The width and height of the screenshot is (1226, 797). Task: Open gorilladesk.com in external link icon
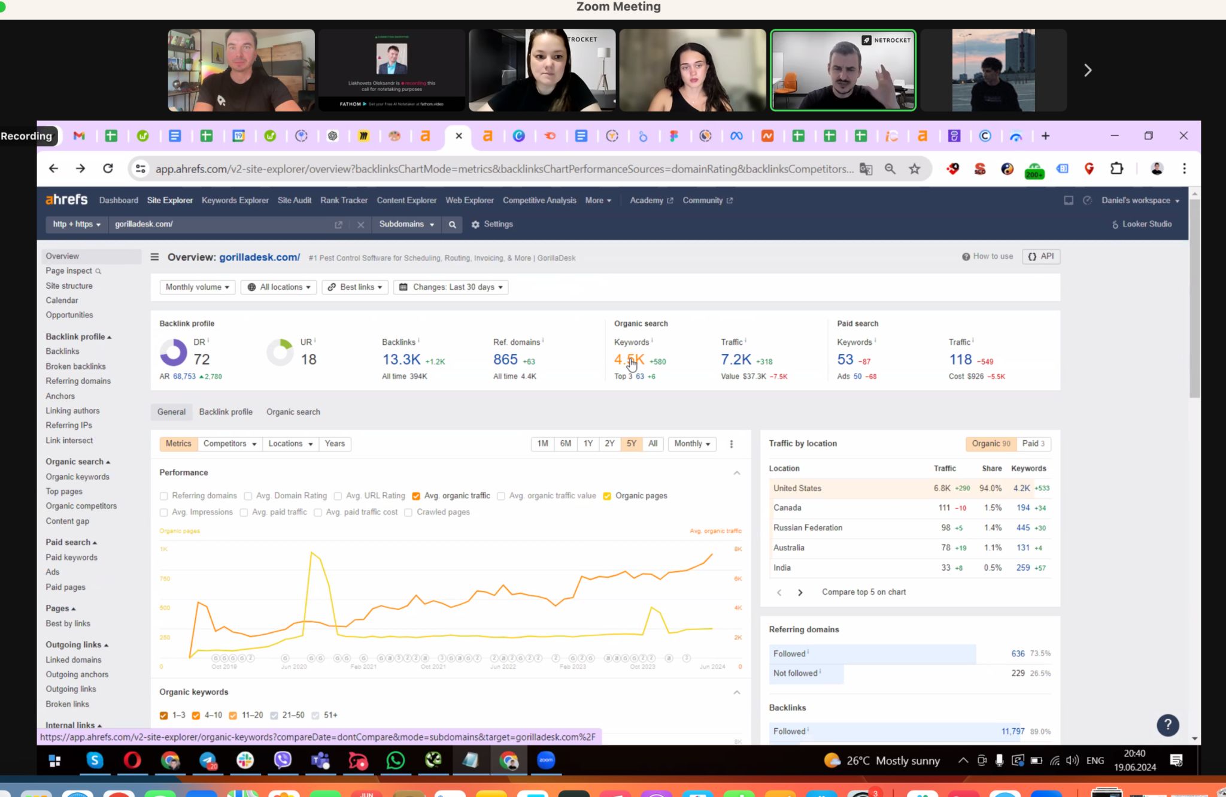point(338,225)
